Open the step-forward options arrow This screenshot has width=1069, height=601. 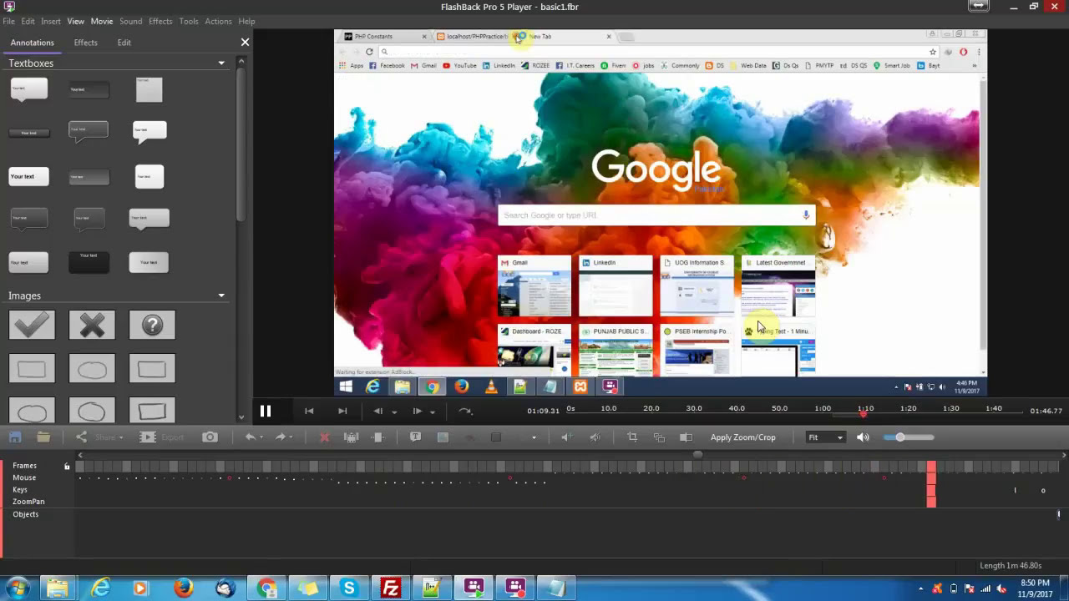click(432, 412)
